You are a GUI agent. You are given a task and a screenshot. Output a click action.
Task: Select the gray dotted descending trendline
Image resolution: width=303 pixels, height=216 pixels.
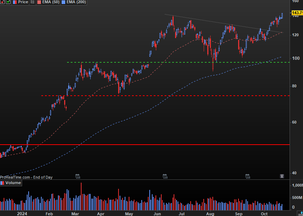pyautogui.click(x=224, y=24)
